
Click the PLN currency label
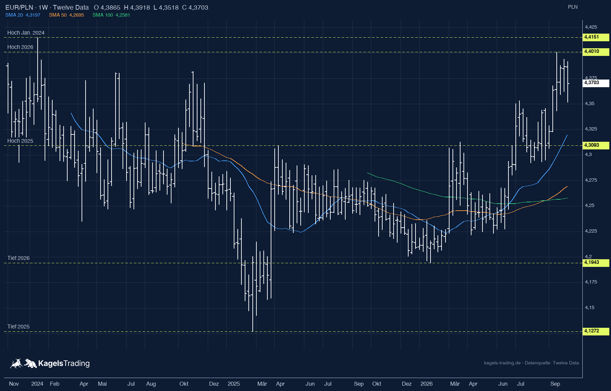click(x=573, y=7)
